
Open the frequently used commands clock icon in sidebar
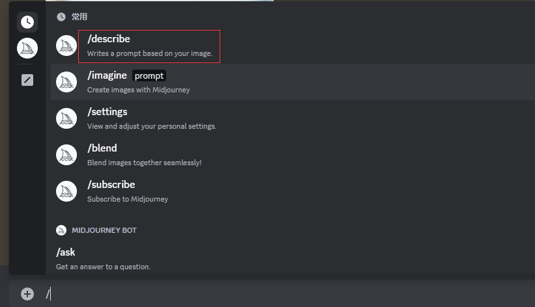(x=27, y=22)
